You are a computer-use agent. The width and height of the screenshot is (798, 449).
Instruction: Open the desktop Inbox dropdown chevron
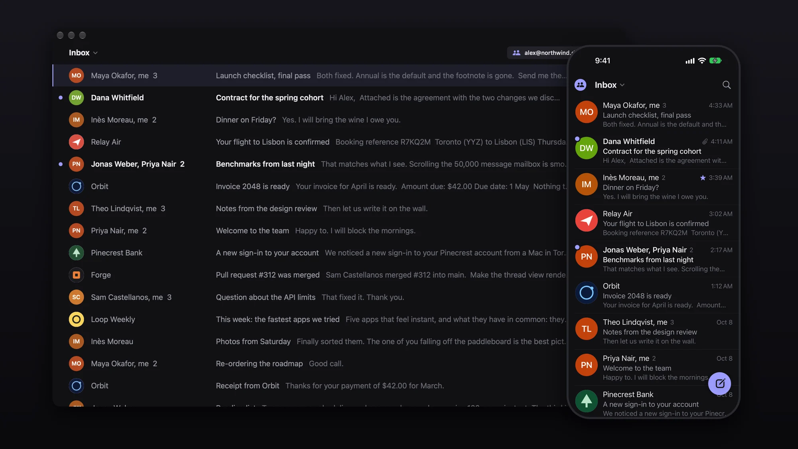[95, 53]
